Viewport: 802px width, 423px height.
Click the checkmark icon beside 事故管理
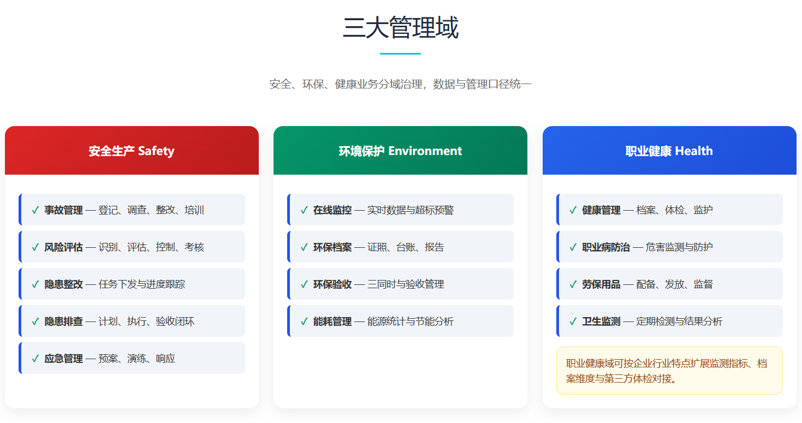click(35, 210)
